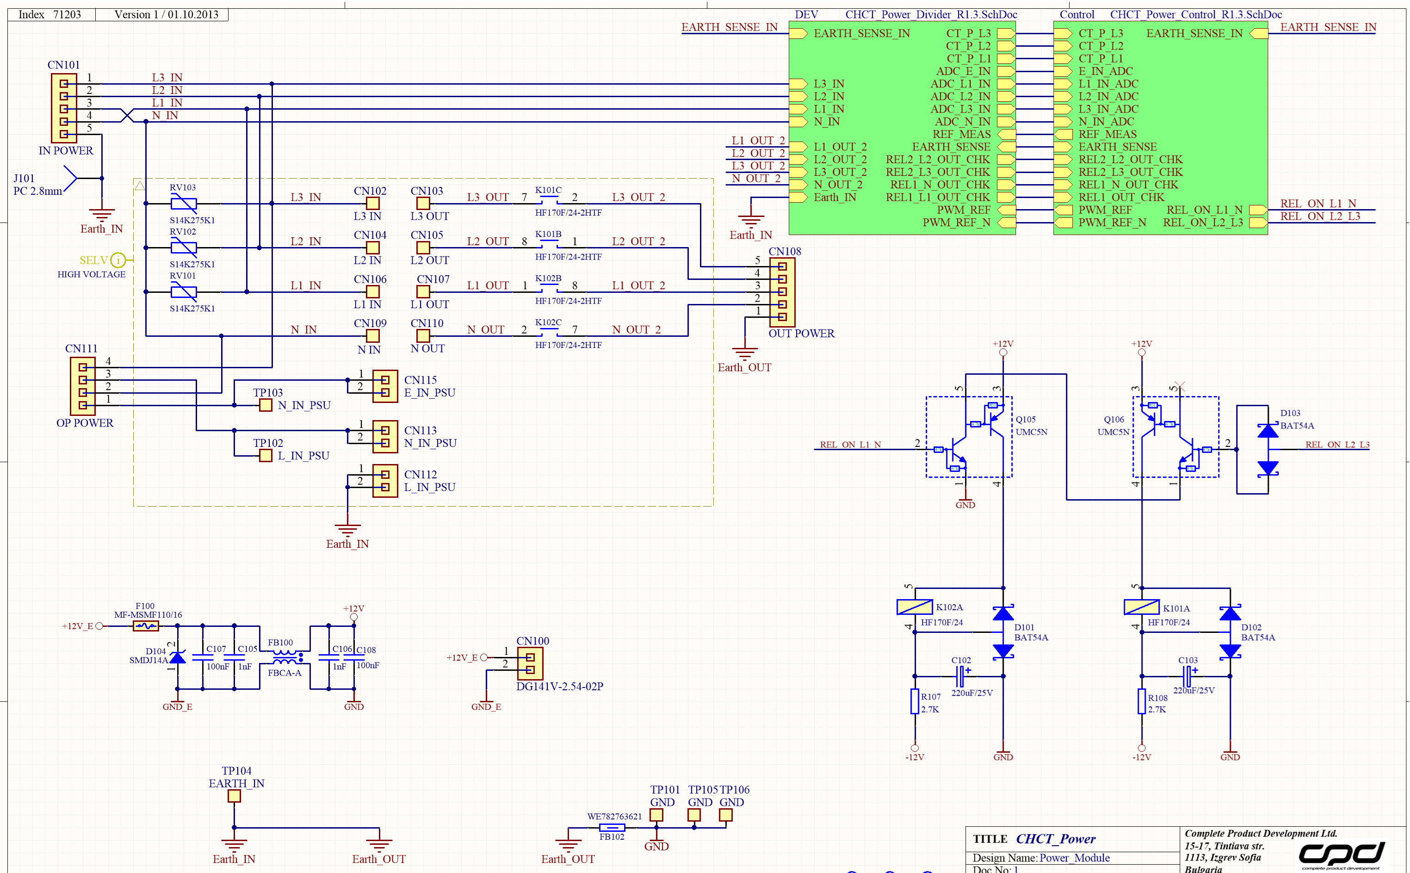Click the CHCT_Power_Control_R1.3.SchDoc sheet name
Viewport: 1410px width, 873px height.
(1196, 14)
